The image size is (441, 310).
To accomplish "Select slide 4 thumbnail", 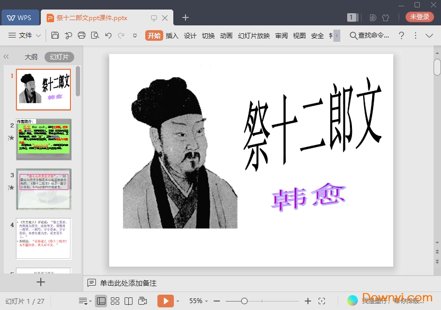I will pos(43,239).
